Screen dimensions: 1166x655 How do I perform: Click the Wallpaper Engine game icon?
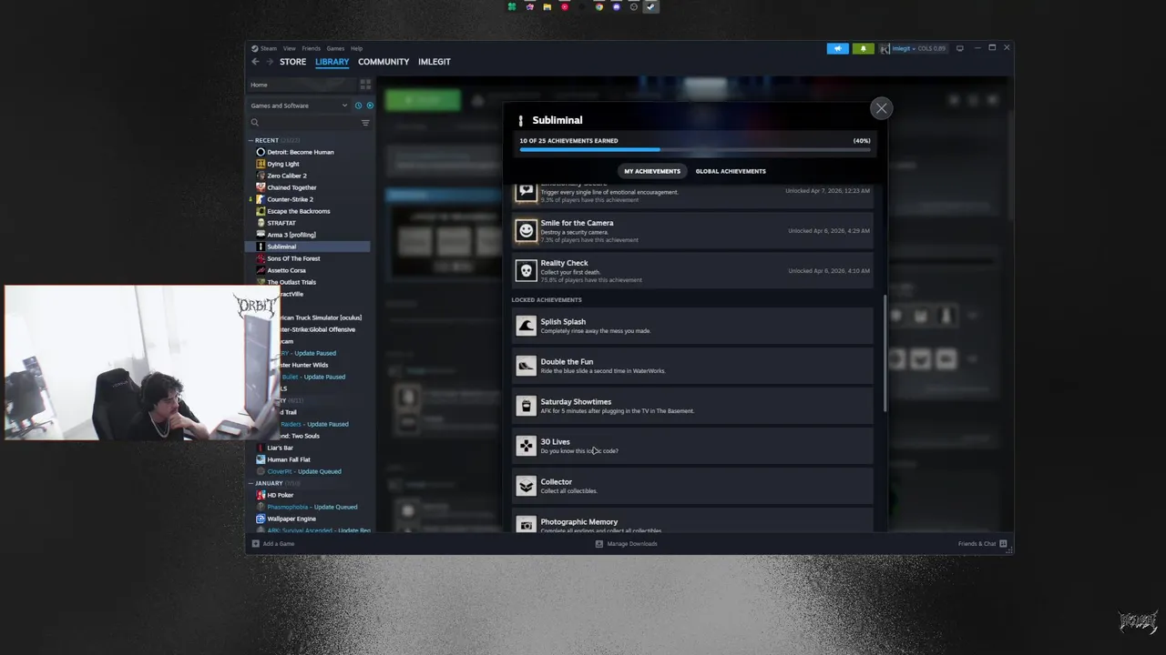[261, 519]
